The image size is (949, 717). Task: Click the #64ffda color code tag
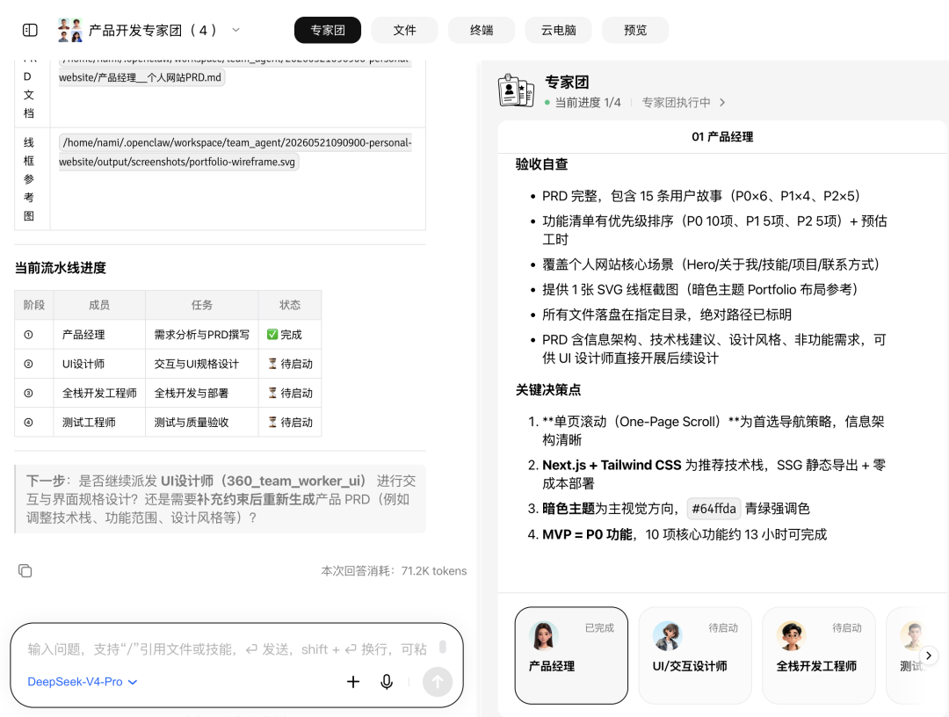[714, 509]
